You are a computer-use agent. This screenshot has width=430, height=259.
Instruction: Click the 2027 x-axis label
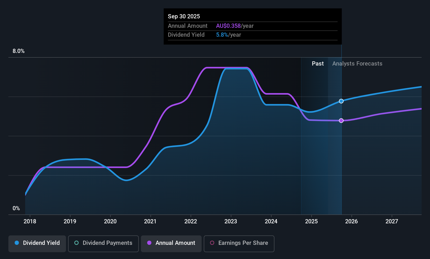coord(392,221)
